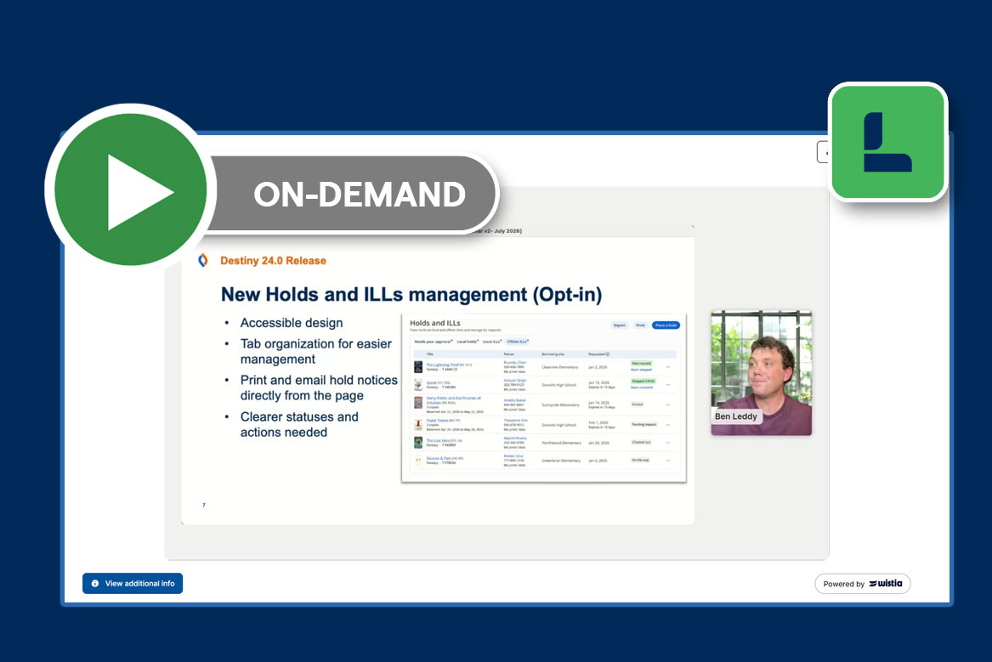Click the Wistia logo in the badge

click(886, 583)
